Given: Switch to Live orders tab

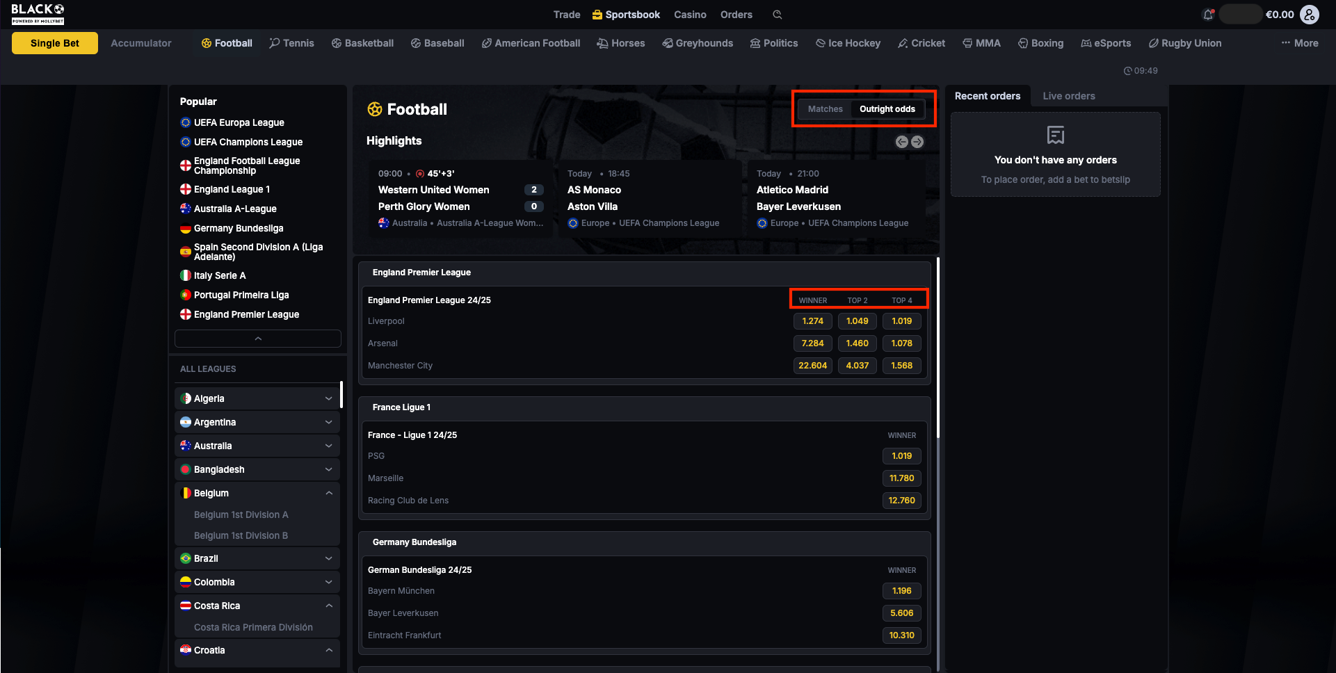Looking at the screenshot, I should [x=1068, y=96].
